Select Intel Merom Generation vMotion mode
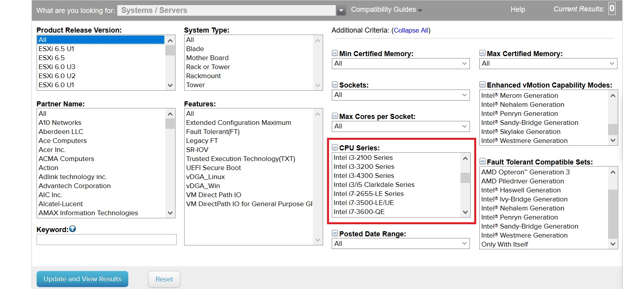The height and width of the screenshot is (289, 623). click(x=544, y=95)
